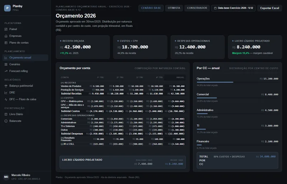Screen dimensions: 287x184
Task: Switch to the Otimista scenario
Action: 174,8
